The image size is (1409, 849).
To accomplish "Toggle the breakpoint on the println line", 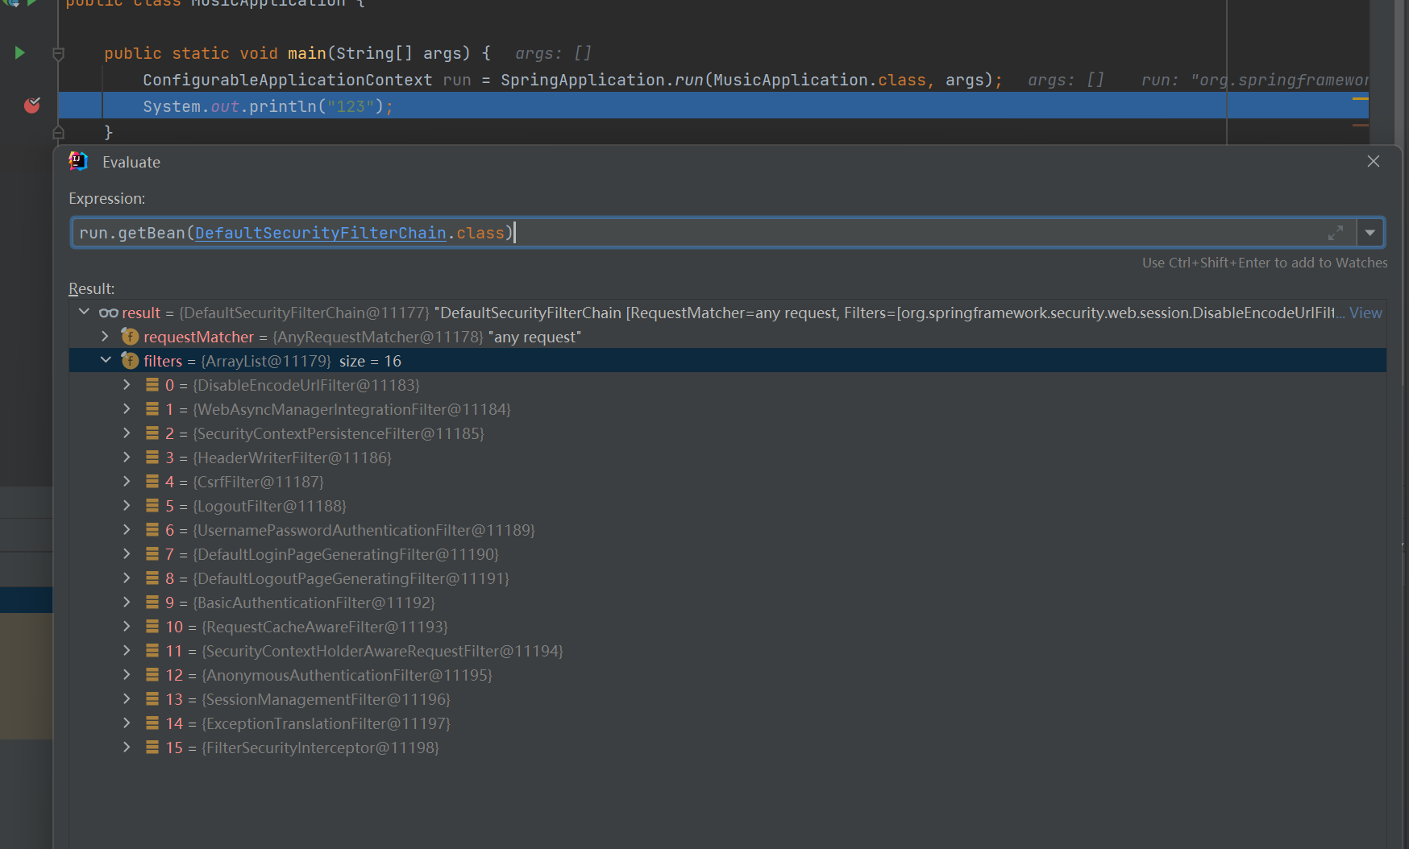I will coord(32,106).
